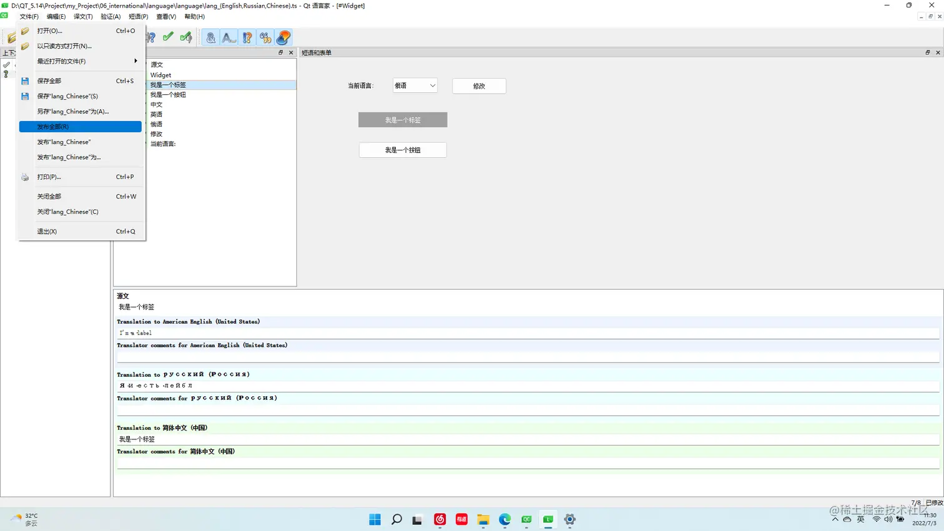Viewport: 944px width, 531px height.
Task: Select 保存全部 from the File menu
Action: pyautogui.click(x=81, y=80)
